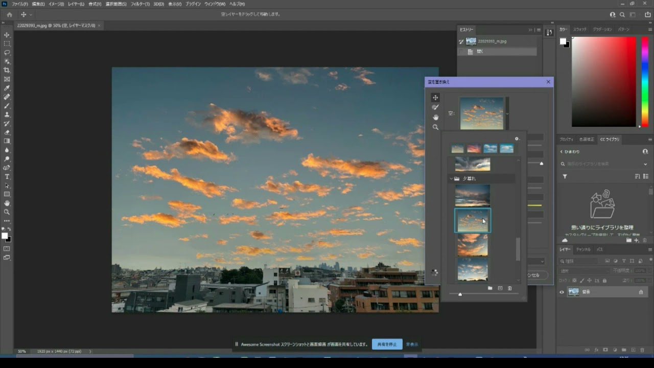Select the Dodge tool

click(x=7, y=159)
